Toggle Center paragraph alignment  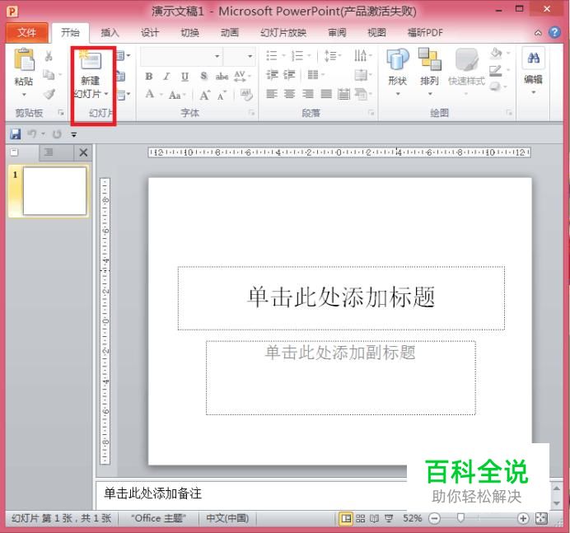(289, 94)
